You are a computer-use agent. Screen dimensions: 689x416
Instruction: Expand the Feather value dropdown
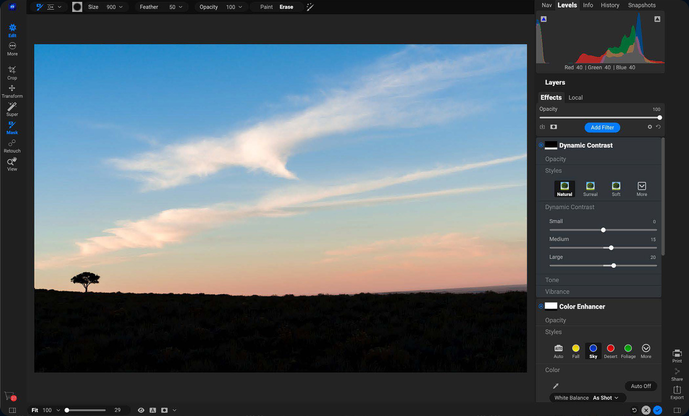[180, 7]
